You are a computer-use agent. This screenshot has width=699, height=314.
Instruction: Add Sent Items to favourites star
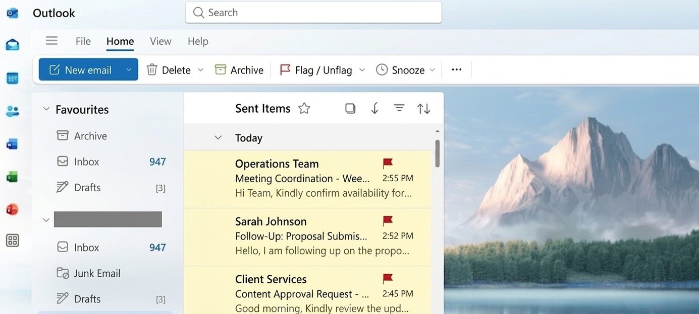[304, 108]
